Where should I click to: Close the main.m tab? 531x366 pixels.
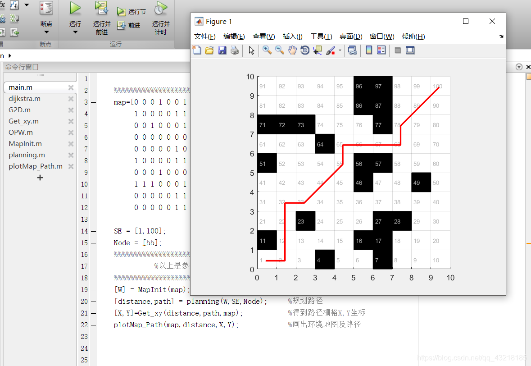coord(71,87)
